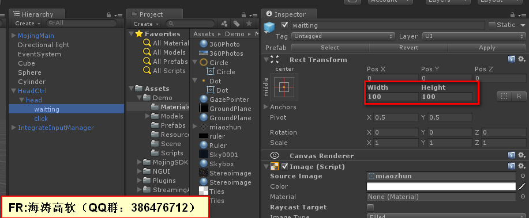
Task: Switch to the Inspector tab
Action: [289, 14]
